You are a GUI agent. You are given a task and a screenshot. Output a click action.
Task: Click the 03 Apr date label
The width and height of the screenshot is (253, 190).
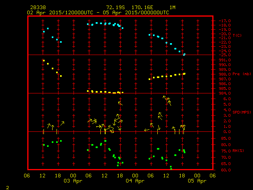[73, 181]
